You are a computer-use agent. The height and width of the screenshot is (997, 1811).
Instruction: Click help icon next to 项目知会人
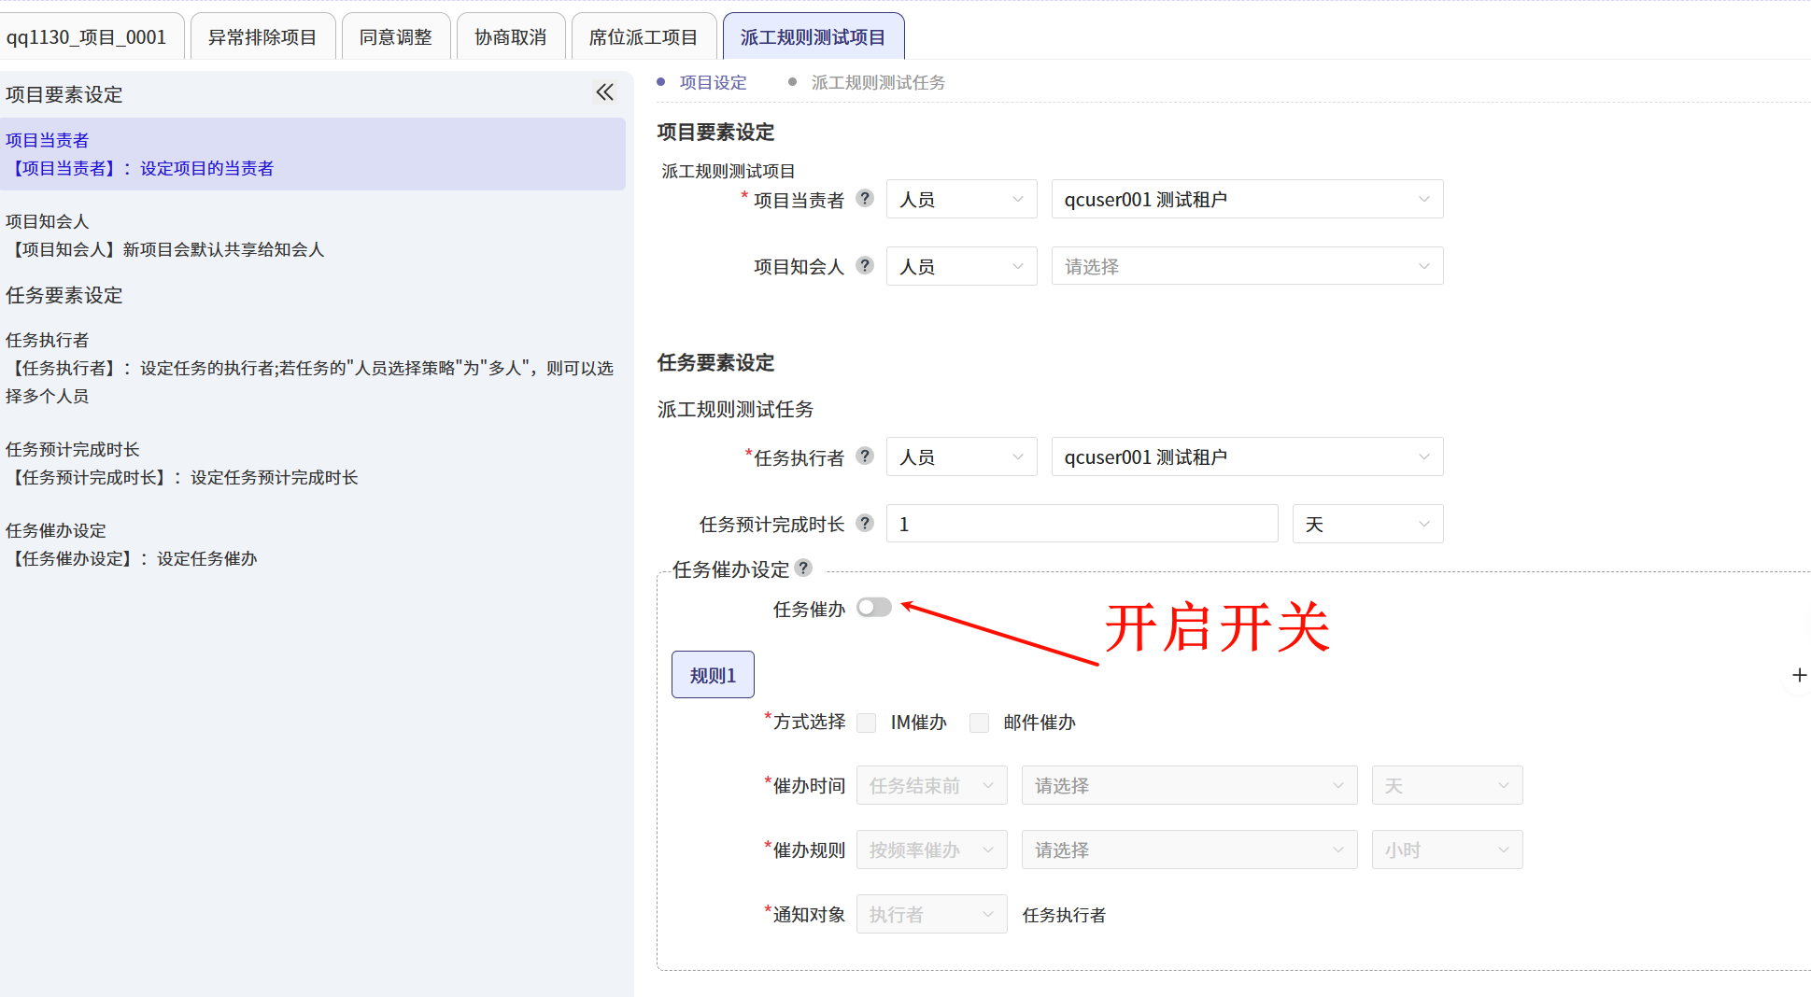click(865, 265)
